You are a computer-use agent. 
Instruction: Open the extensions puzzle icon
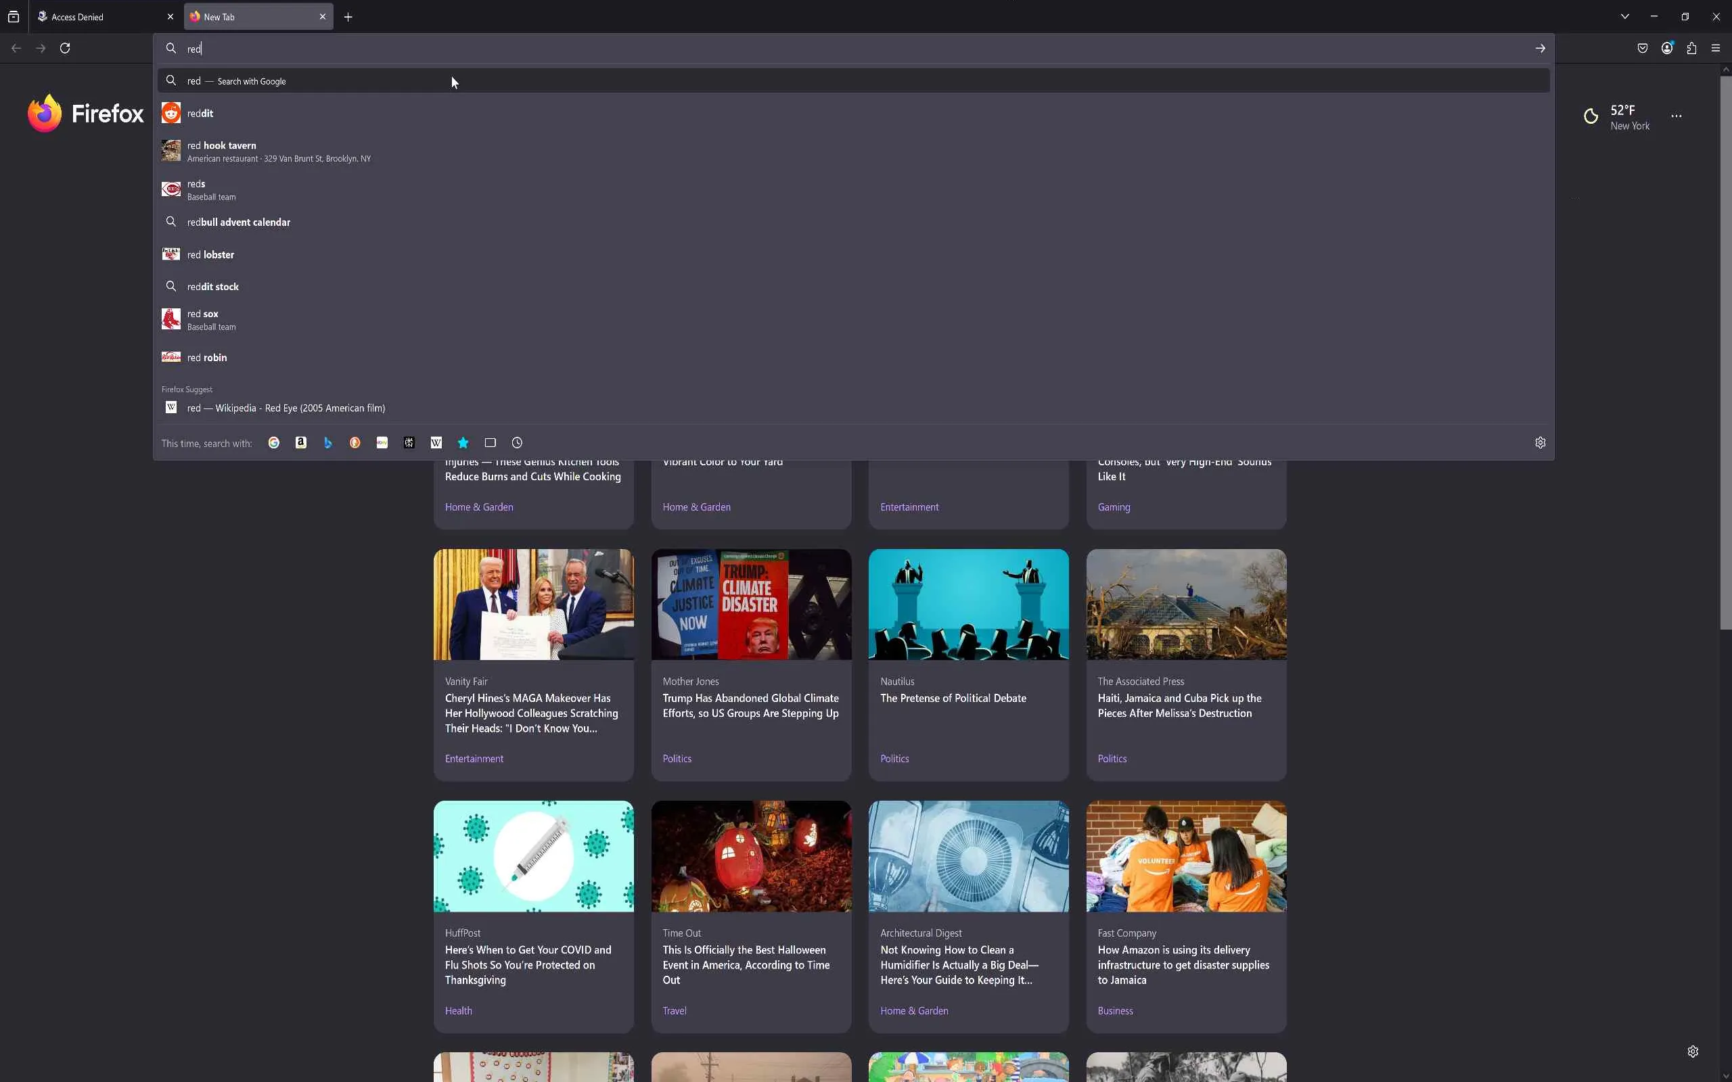1691,48
